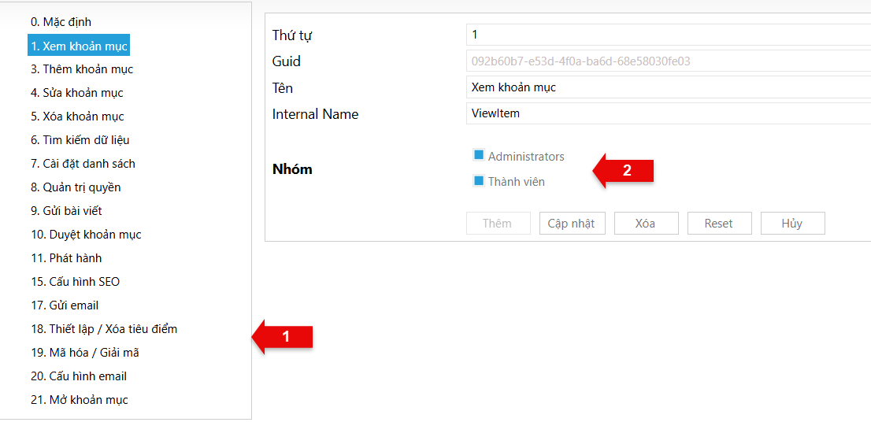Toggle the Administrators group checkbox
871x422 pixels.
[479, 155]
